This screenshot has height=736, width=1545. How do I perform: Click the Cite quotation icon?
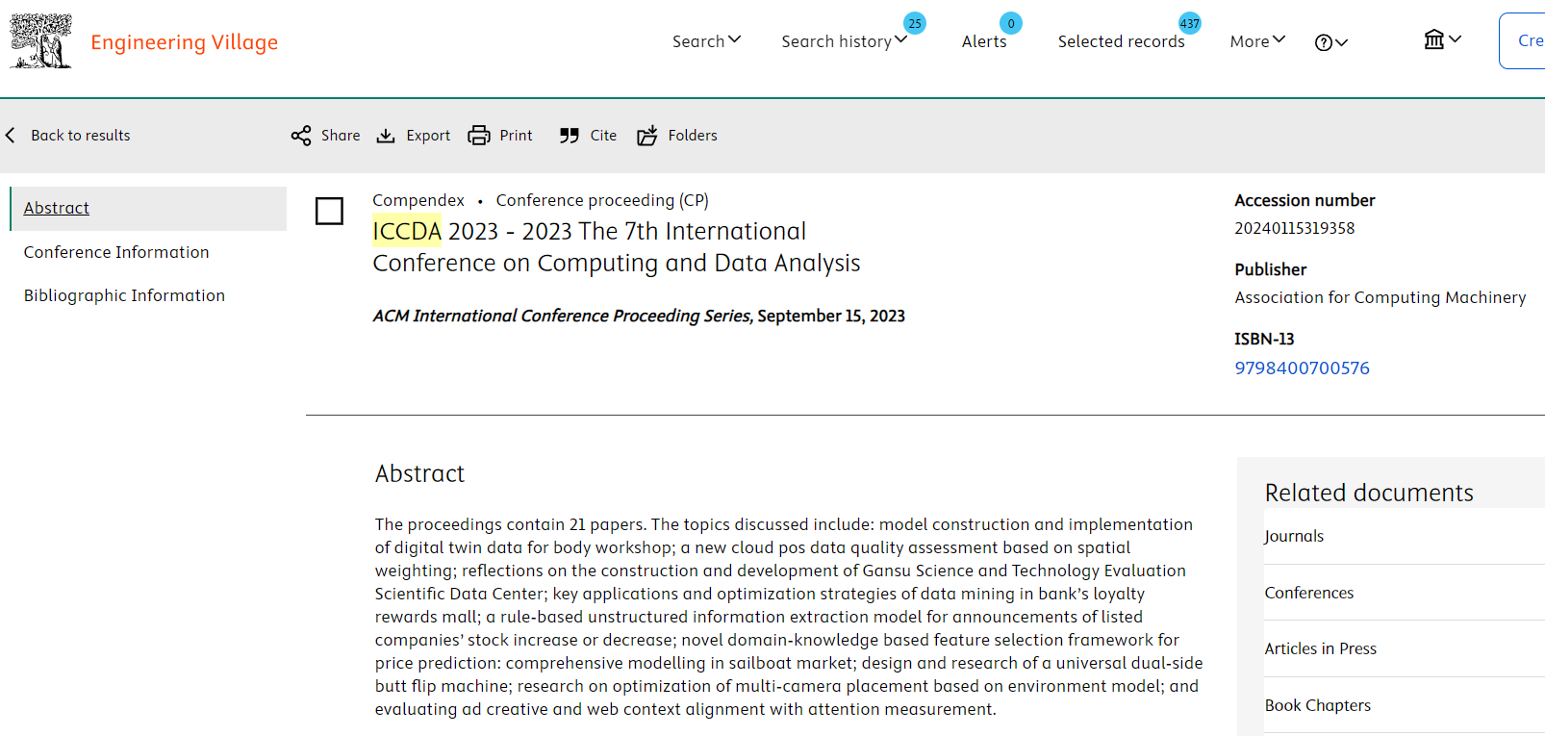(x=570, y=136)
